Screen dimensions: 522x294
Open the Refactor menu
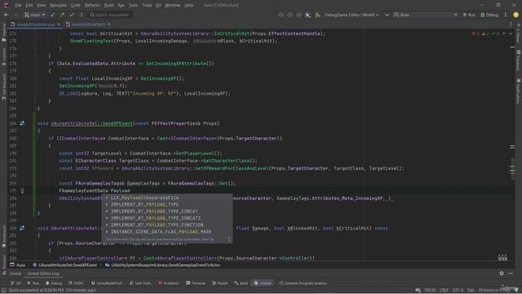pyautogui.click(x=92, y=6)
